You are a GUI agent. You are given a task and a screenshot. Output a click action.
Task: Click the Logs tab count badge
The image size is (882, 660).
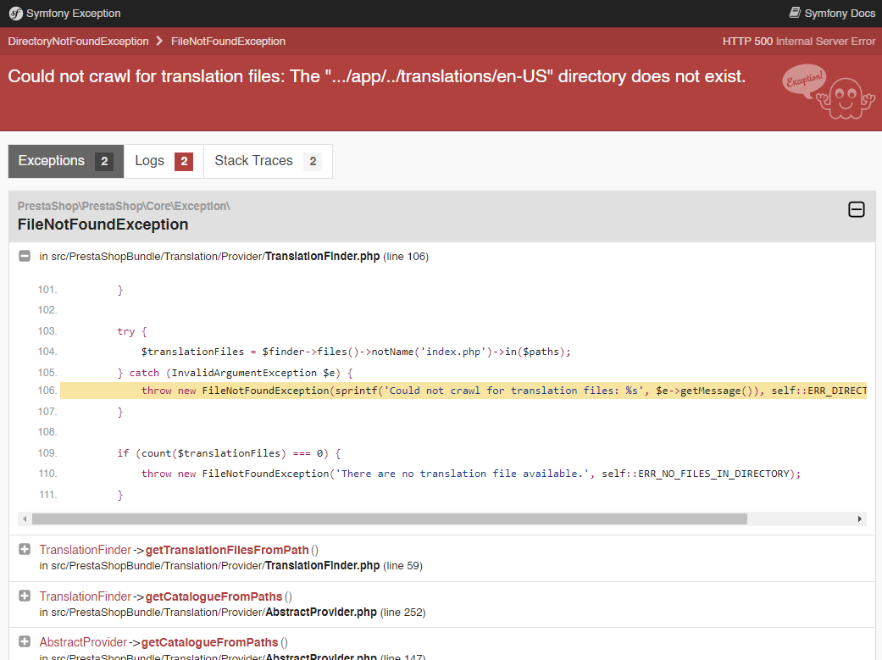pyautogui.click(x=184, y=162)
